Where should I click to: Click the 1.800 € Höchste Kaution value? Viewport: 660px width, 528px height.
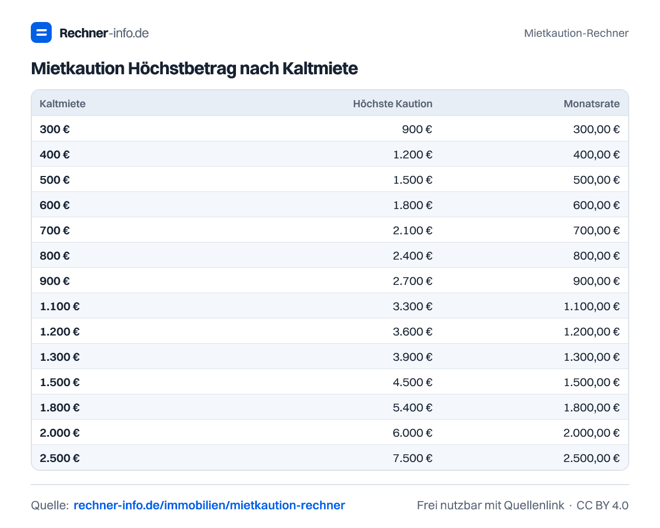(413, 205)
